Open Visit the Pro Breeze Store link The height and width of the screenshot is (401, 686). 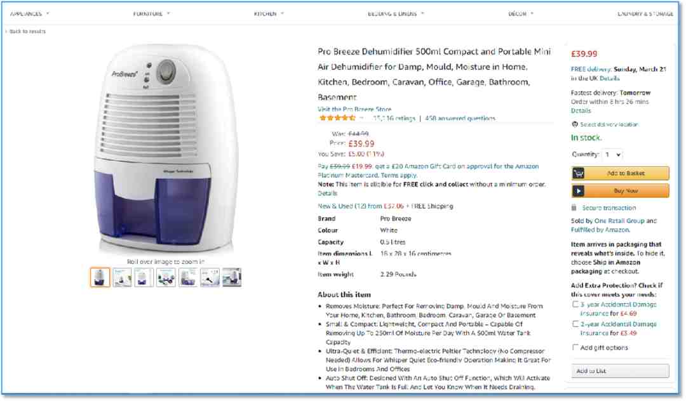pos(354,109)
